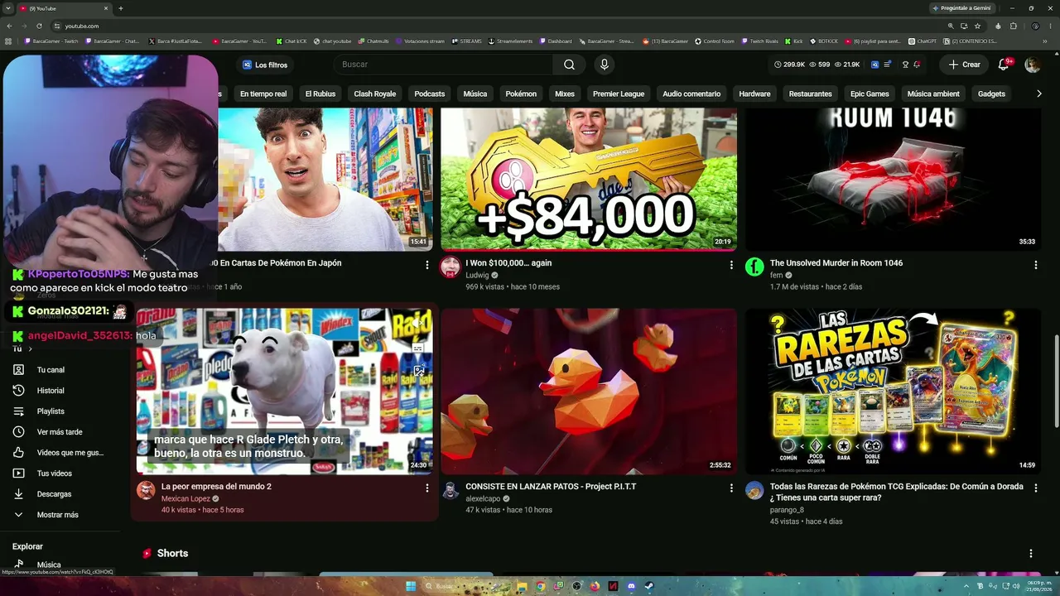This screenshot has height=596, width=1060.
Task: Open Ver más tarde in sidebar
Action: pyautogui.click(x=60, y=432)
